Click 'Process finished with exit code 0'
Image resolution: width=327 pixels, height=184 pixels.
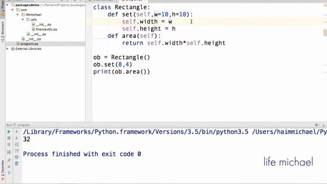click(x=82, y=154)
